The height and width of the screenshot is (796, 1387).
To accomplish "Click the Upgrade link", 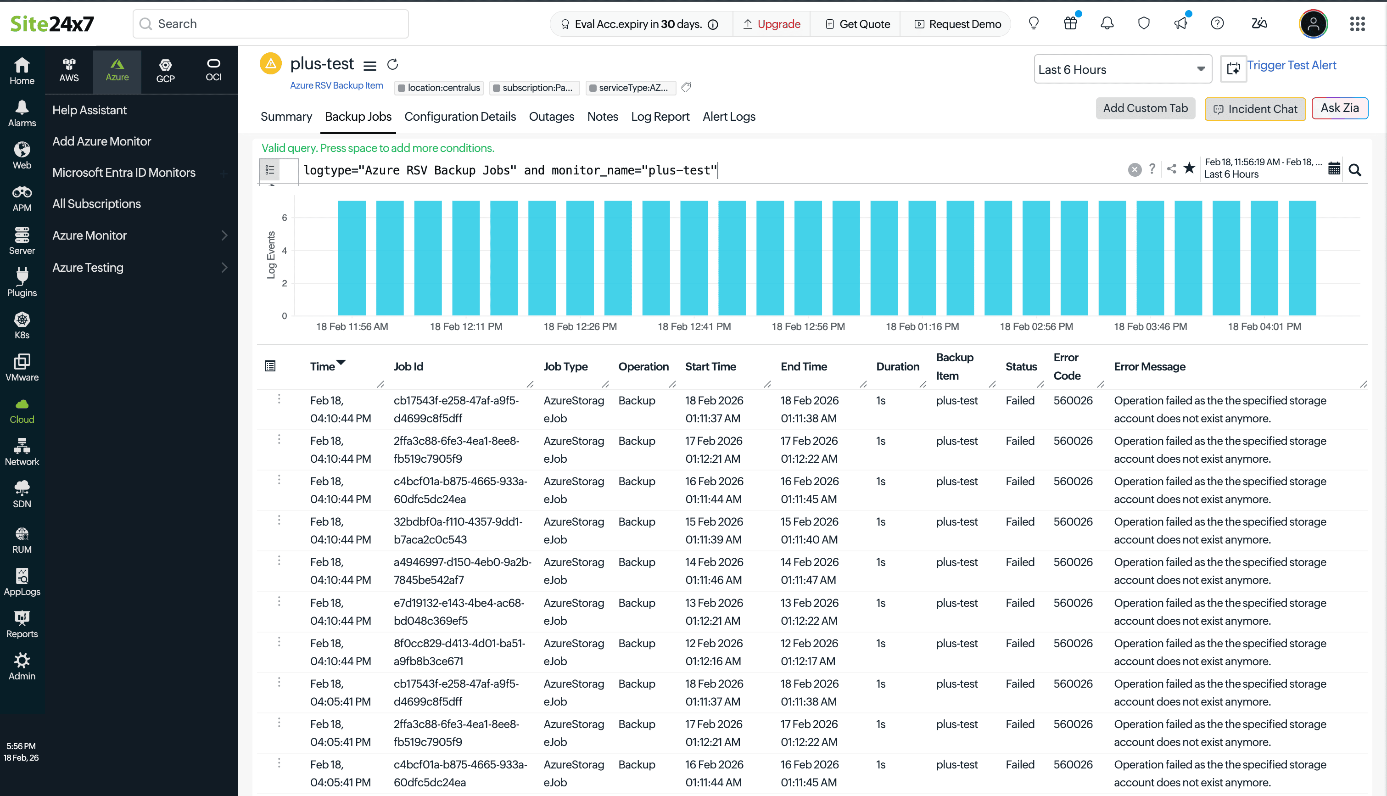I will coord(772,24).
